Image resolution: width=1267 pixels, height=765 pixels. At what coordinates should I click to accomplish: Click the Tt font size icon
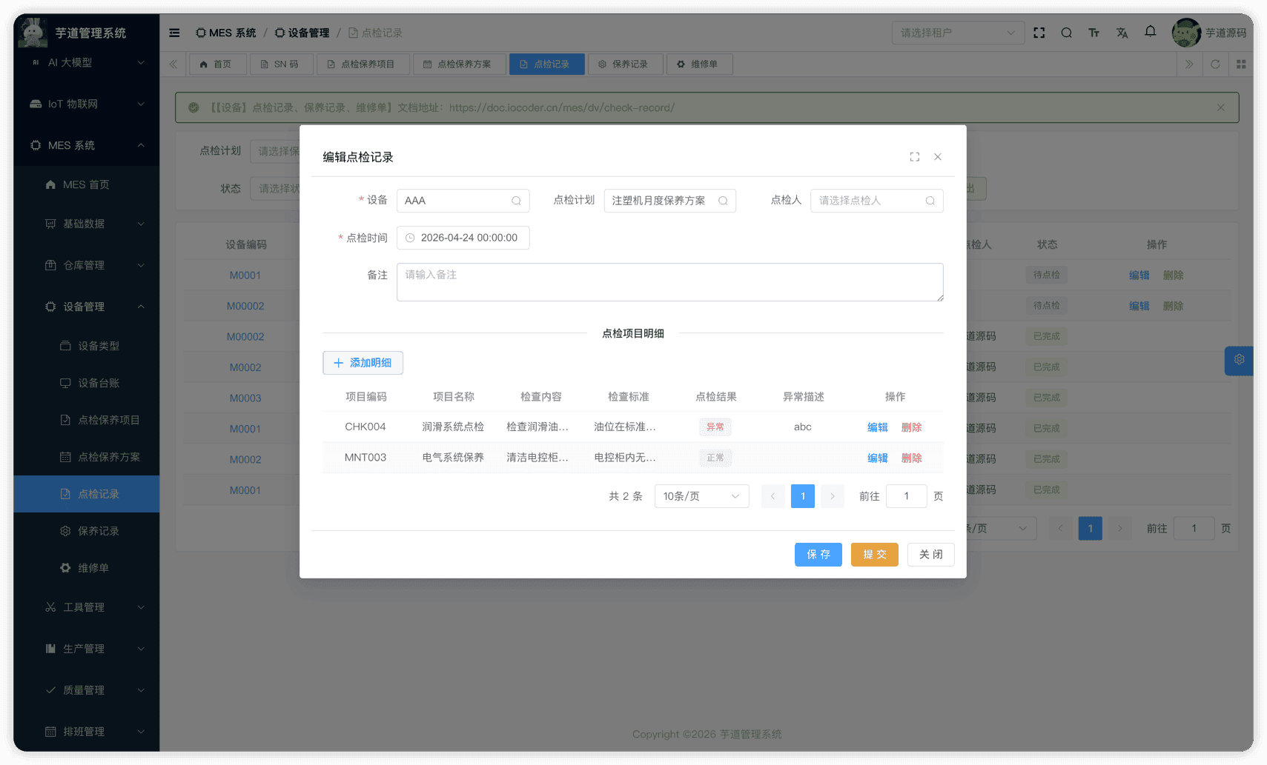(1094, 33)
